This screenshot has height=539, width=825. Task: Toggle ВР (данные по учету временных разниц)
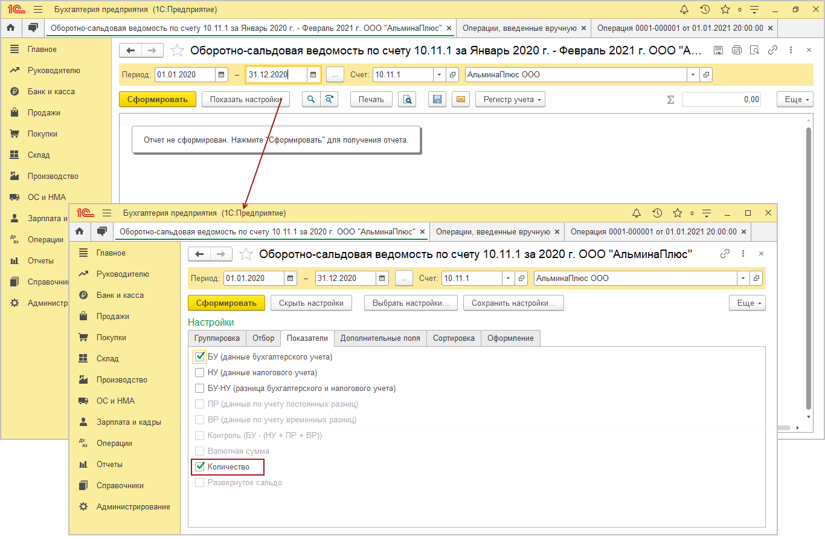tap(200, 419)
